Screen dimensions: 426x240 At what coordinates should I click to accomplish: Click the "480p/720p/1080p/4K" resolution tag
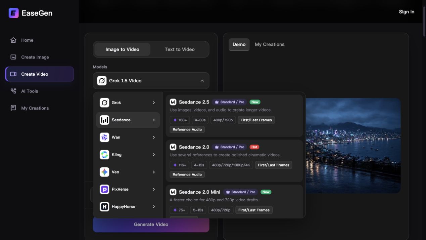231,165
